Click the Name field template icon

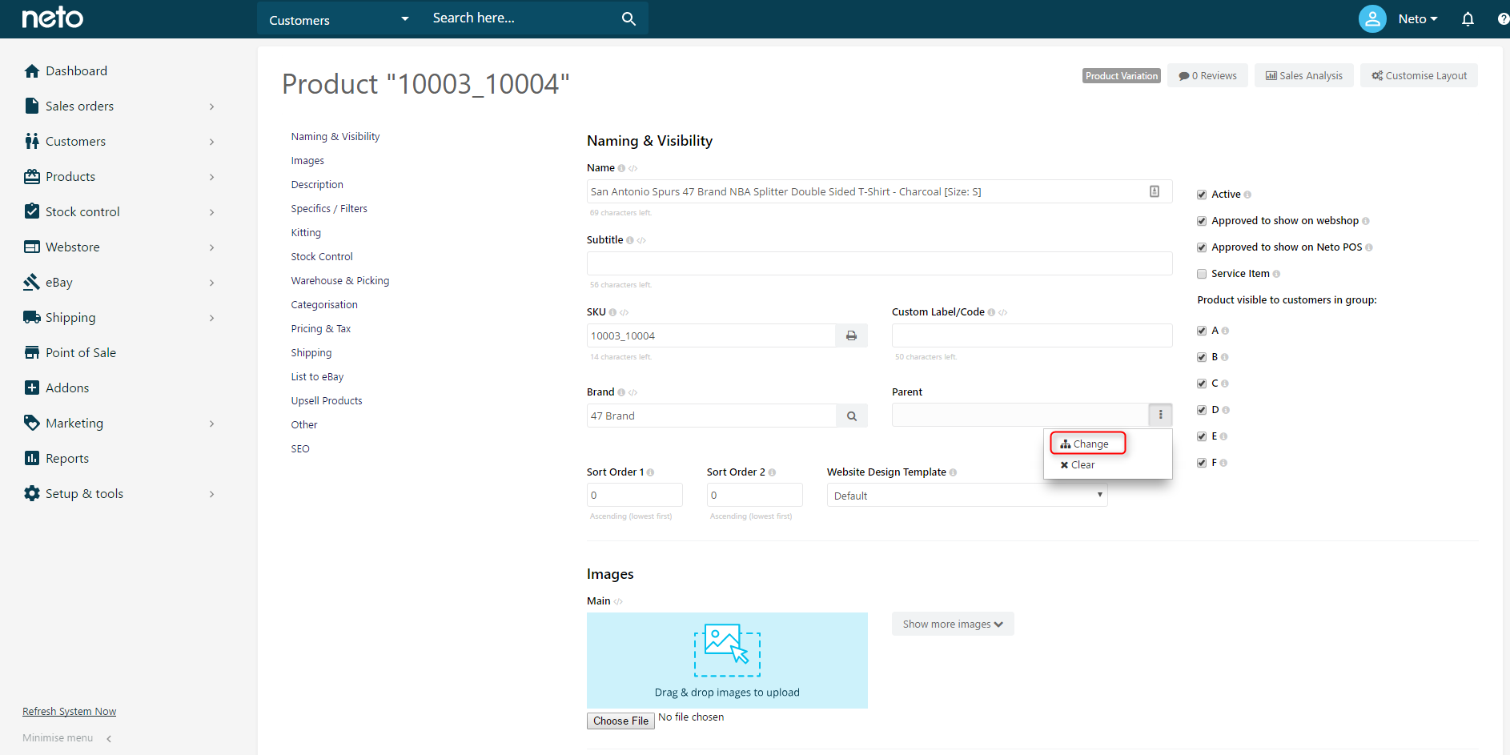point(1155,191)
